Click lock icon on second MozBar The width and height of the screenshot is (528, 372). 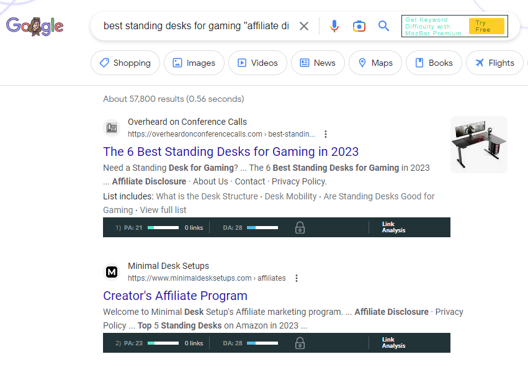[x=300, y=343]
